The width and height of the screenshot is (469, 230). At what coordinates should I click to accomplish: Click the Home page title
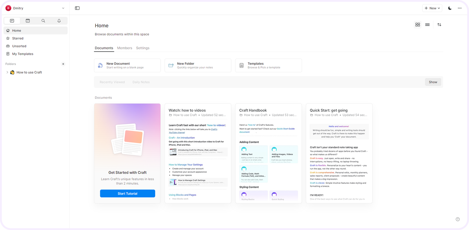102,26
